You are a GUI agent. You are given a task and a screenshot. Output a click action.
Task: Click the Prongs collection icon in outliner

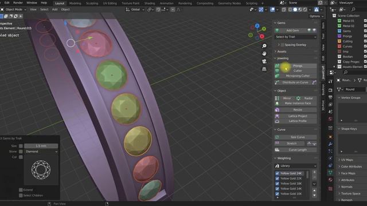tap(339, 36)
